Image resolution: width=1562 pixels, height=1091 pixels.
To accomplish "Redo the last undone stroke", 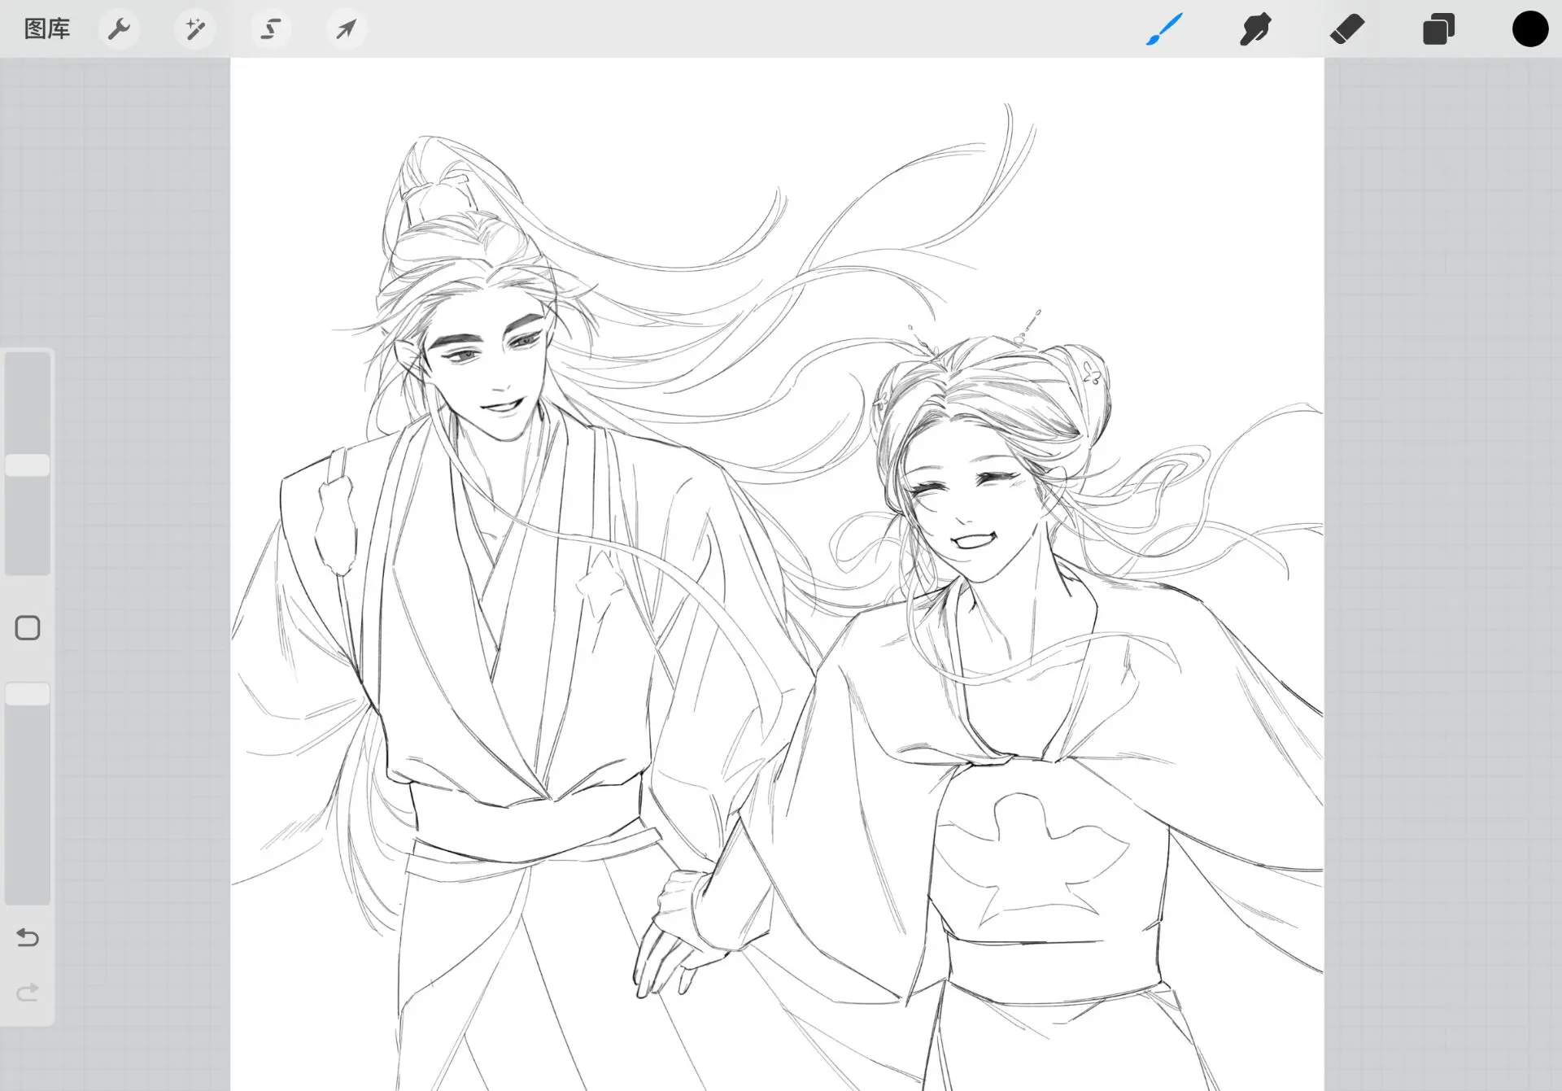I will click(28, 993).
